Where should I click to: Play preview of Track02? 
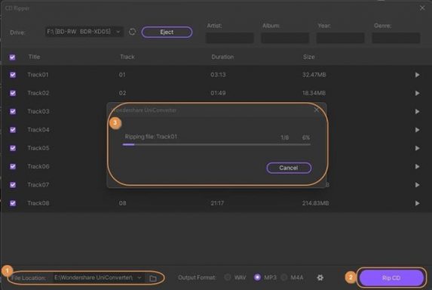tap(418, 93)
